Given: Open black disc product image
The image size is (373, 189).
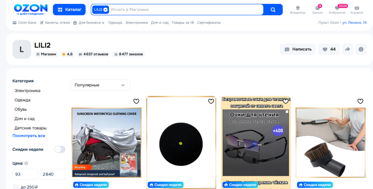Looking at the screenshot, I should (181, 143).
